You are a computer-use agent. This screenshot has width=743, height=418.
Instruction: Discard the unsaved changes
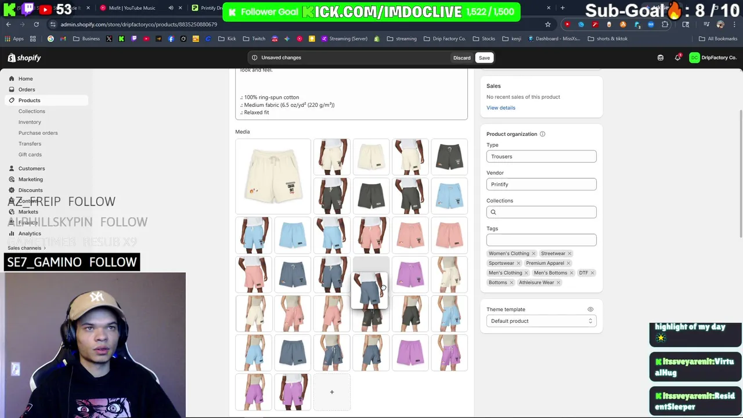point(462,57)
